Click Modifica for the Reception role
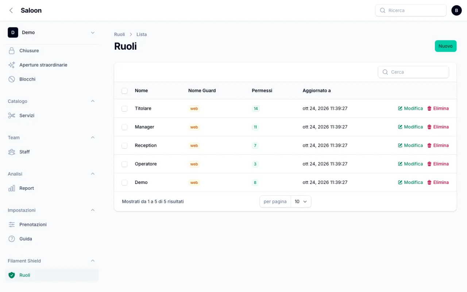 click(410, 145)
